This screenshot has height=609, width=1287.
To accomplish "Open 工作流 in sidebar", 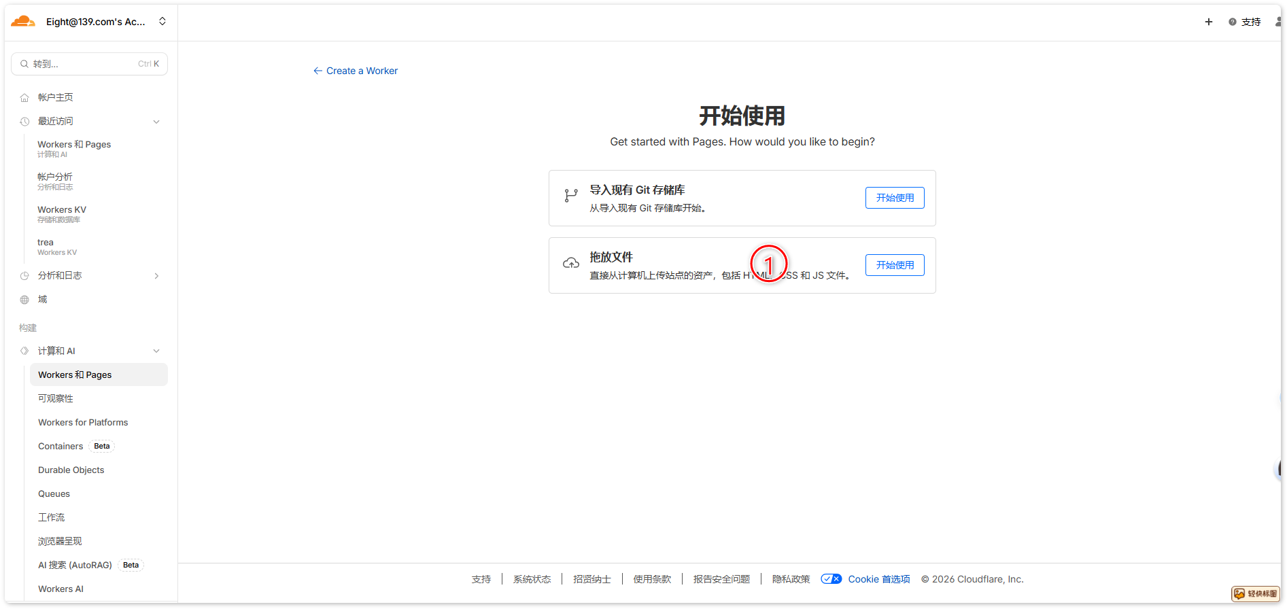I will [x=52, y=517].
